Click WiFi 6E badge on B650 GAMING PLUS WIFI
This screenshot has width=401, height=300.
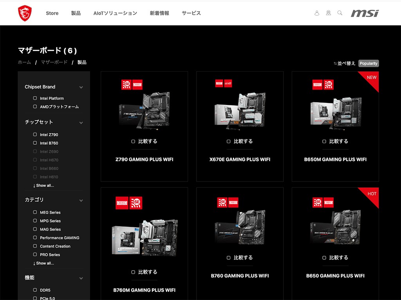[318, 202]
